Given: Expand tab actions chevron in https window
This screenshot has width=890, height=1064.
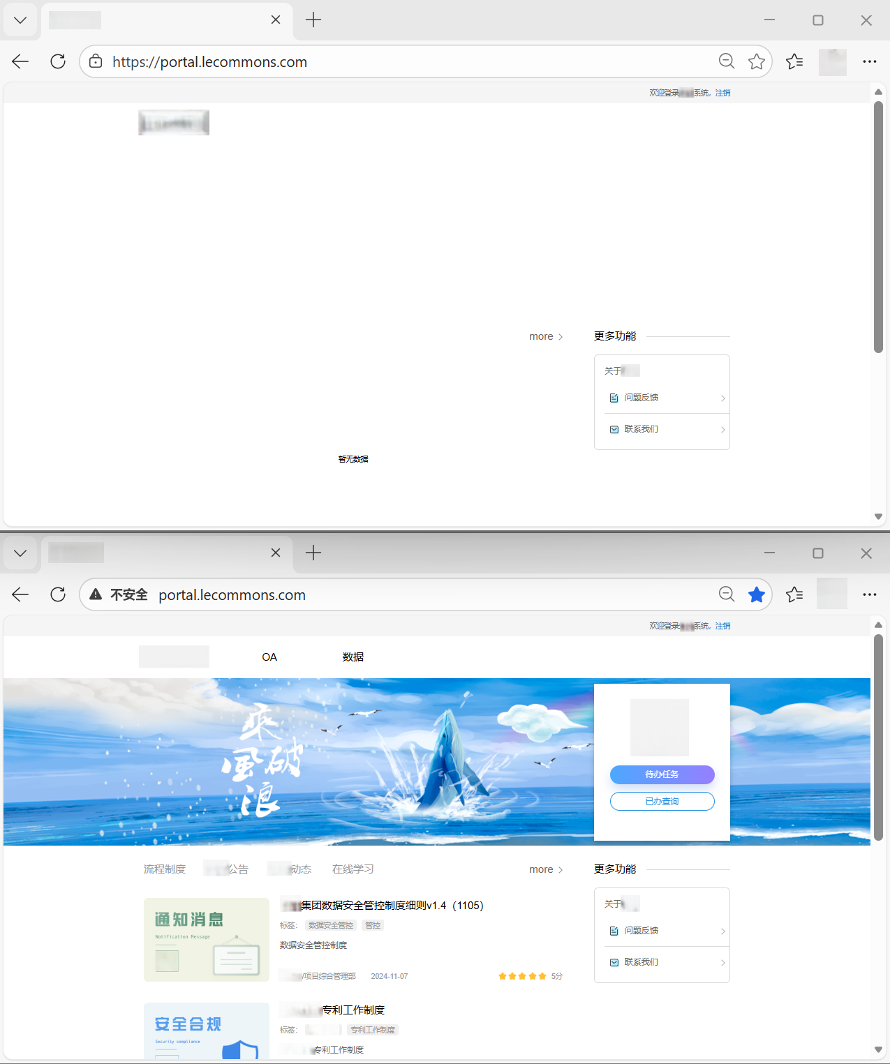Looking at the screenshot, I should click(20, 20).
